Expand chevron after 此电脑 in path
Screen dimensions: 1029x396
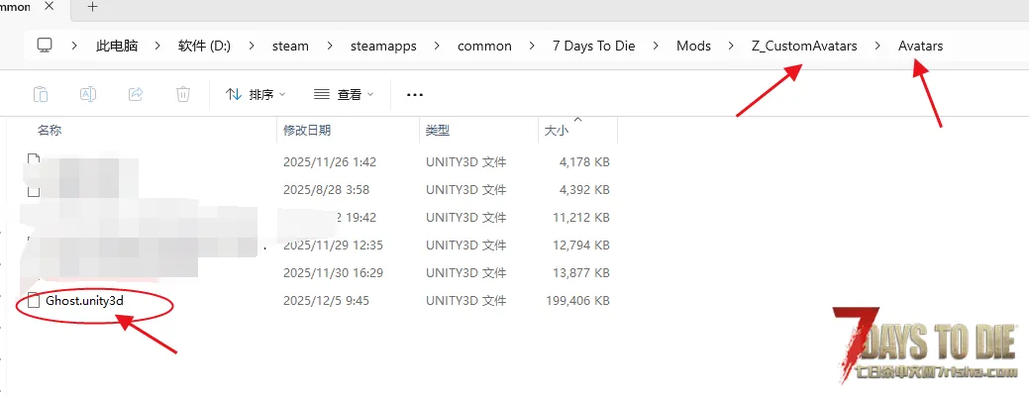coord(157,46)
